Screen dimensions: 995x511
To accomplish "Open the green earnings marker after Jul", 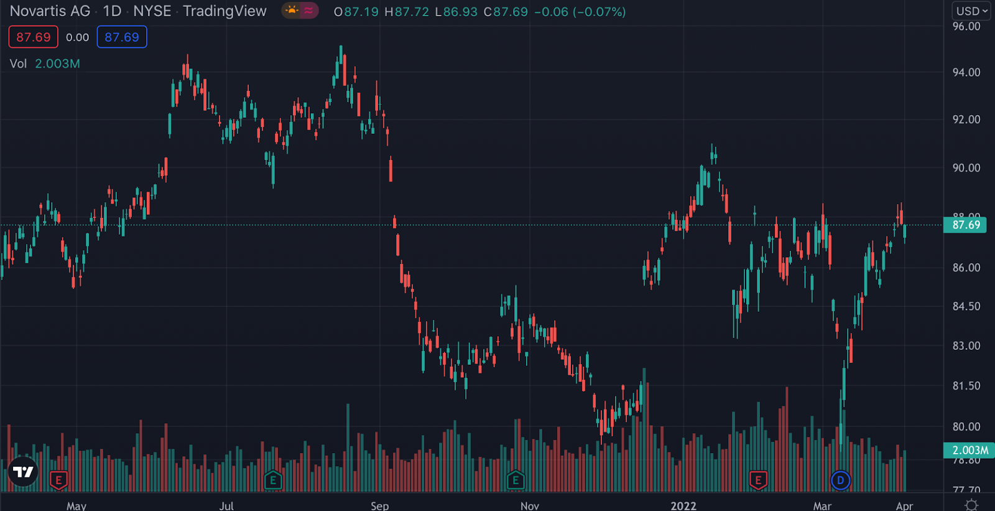I will (x=273, y=480).
